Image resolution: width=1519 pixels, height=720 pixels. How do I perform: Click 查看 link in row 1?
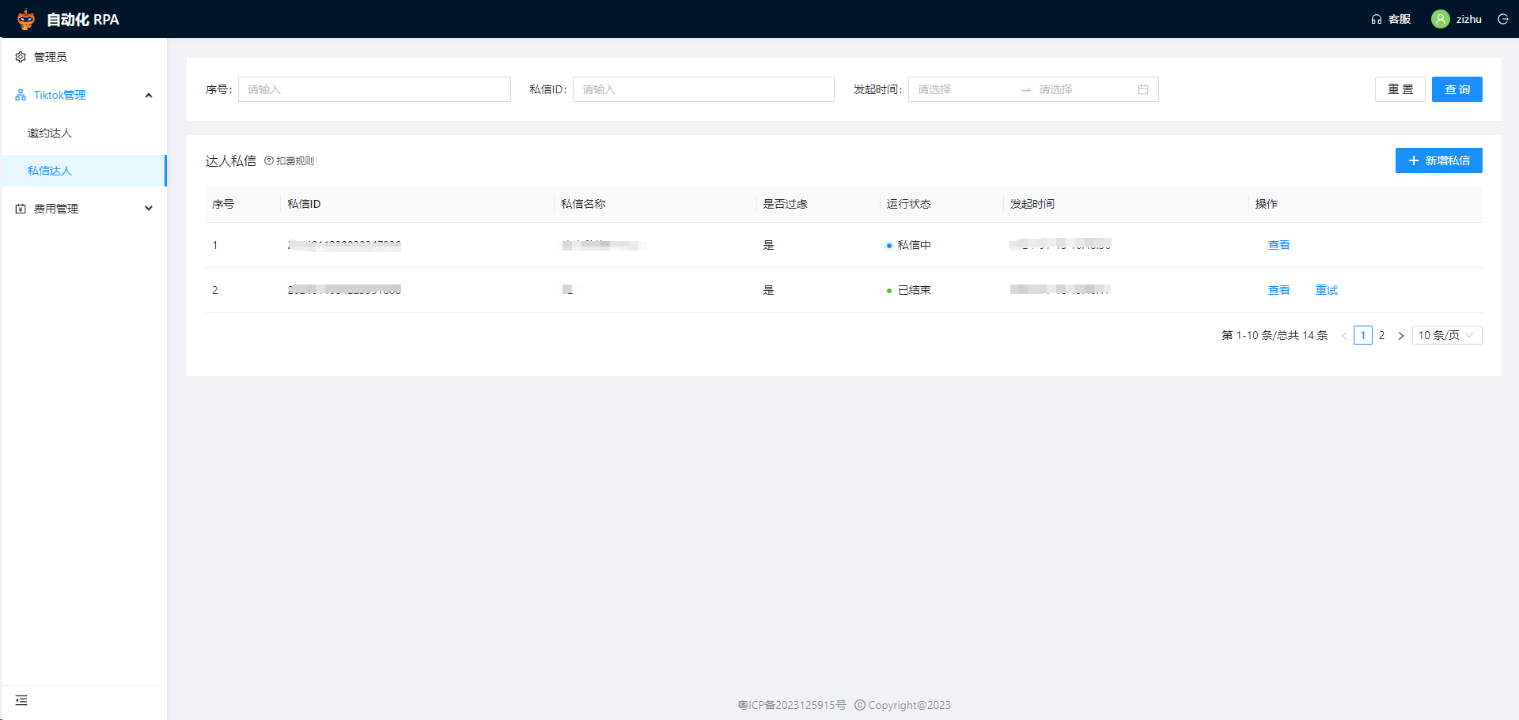[1279, 245]
